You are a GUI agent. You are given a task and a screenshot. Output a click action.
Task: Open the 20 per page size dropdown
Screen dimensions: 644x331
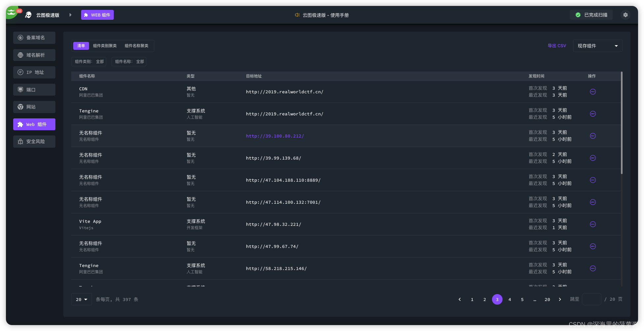click(81, 299)
